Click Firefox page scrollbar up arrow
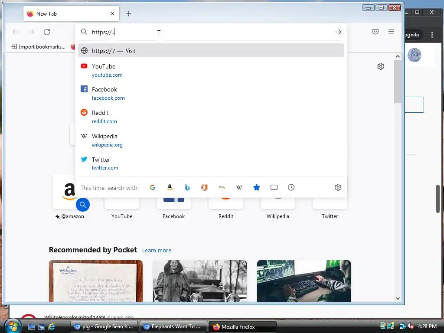The image size is (444, 333). pyautogui.click(x=398, y=56)
